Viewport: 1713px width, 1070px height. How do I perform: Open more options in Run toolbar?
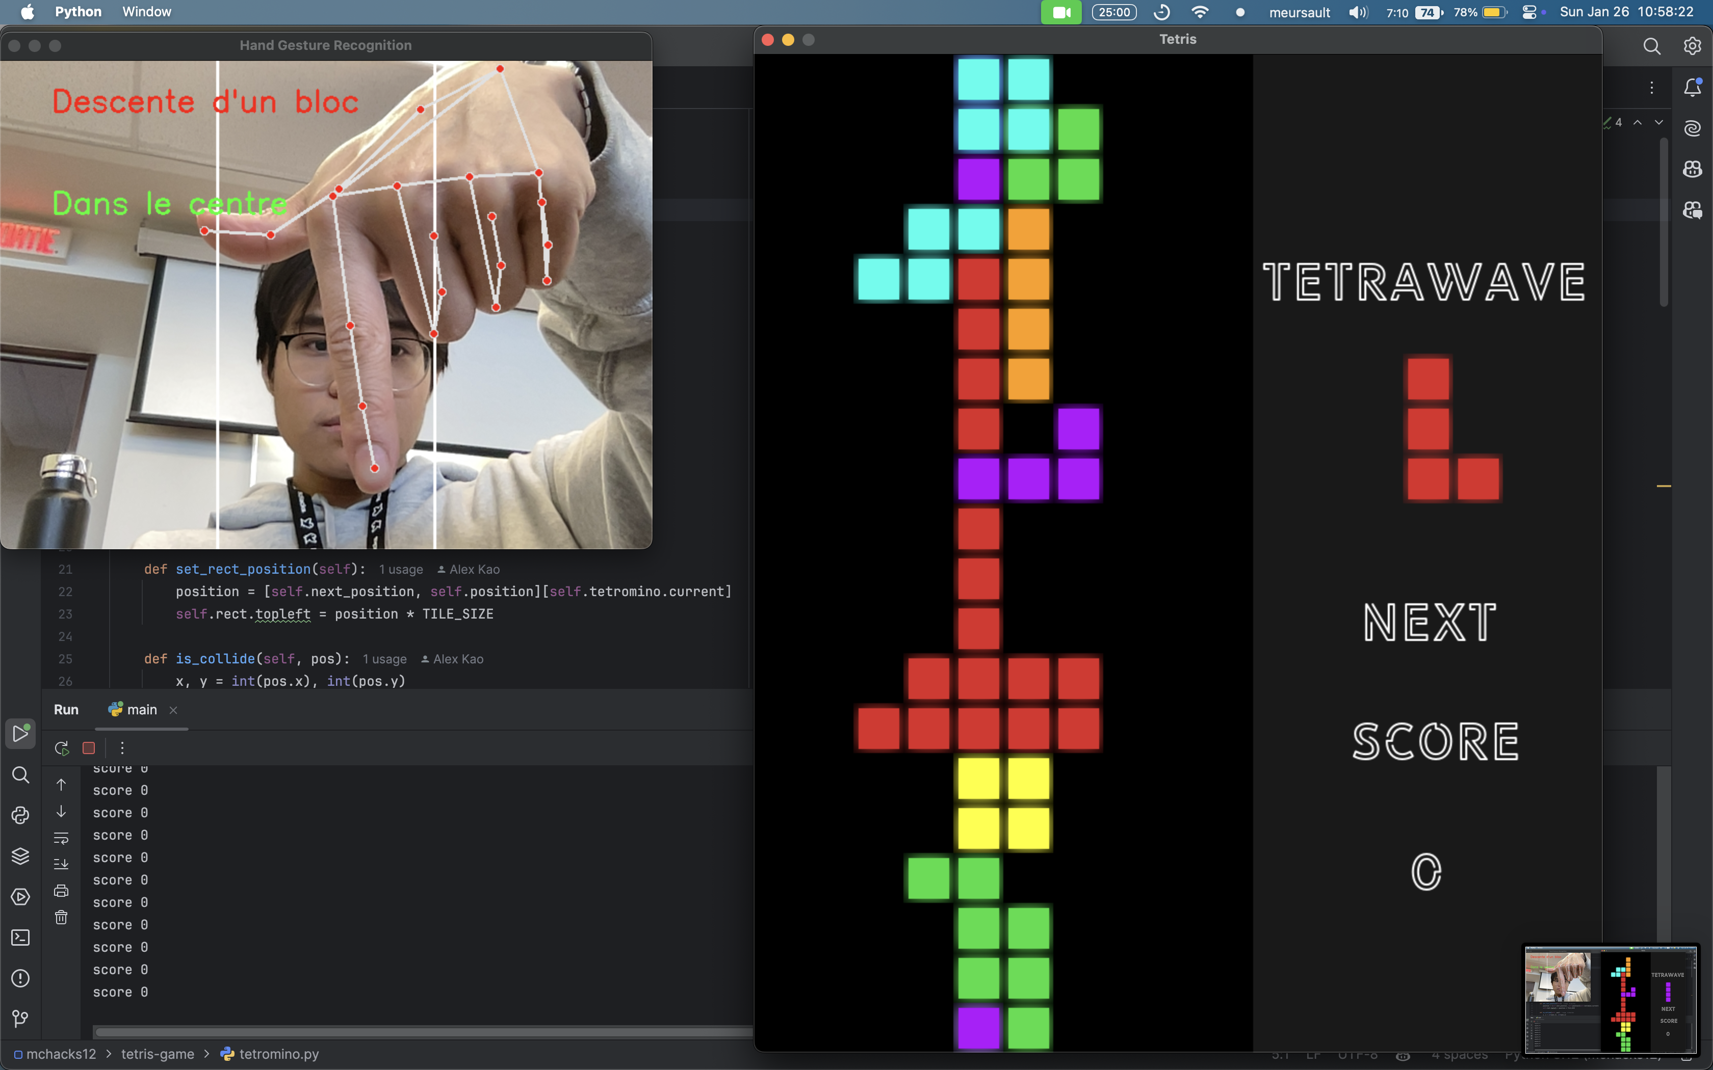click(122, 748)
